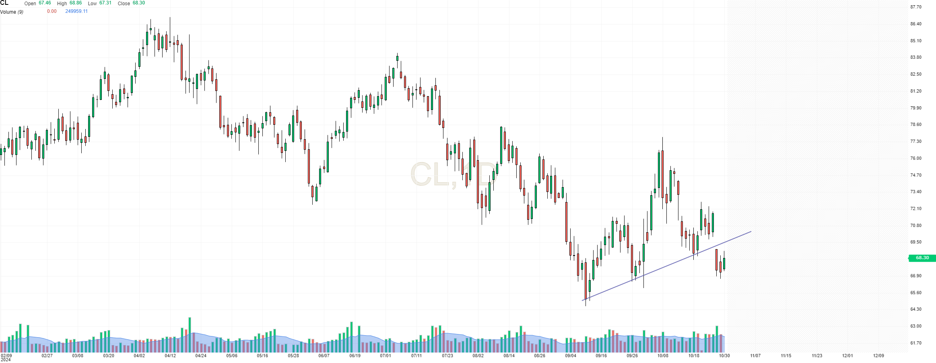Screen dimensions: 936x363
Task: Click the green 68.30 current price tag
Action: point(922,258)
